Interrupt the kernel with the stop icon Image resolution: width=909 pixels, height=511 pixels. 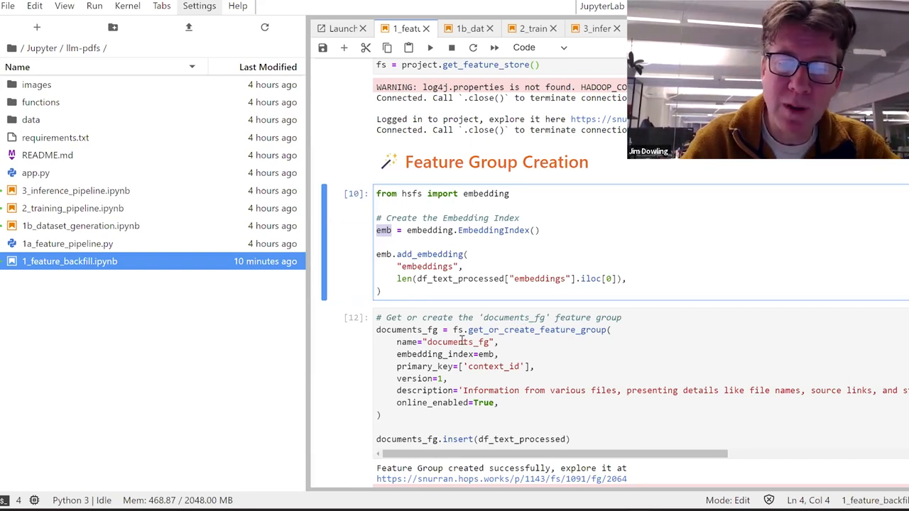point(452,47)
